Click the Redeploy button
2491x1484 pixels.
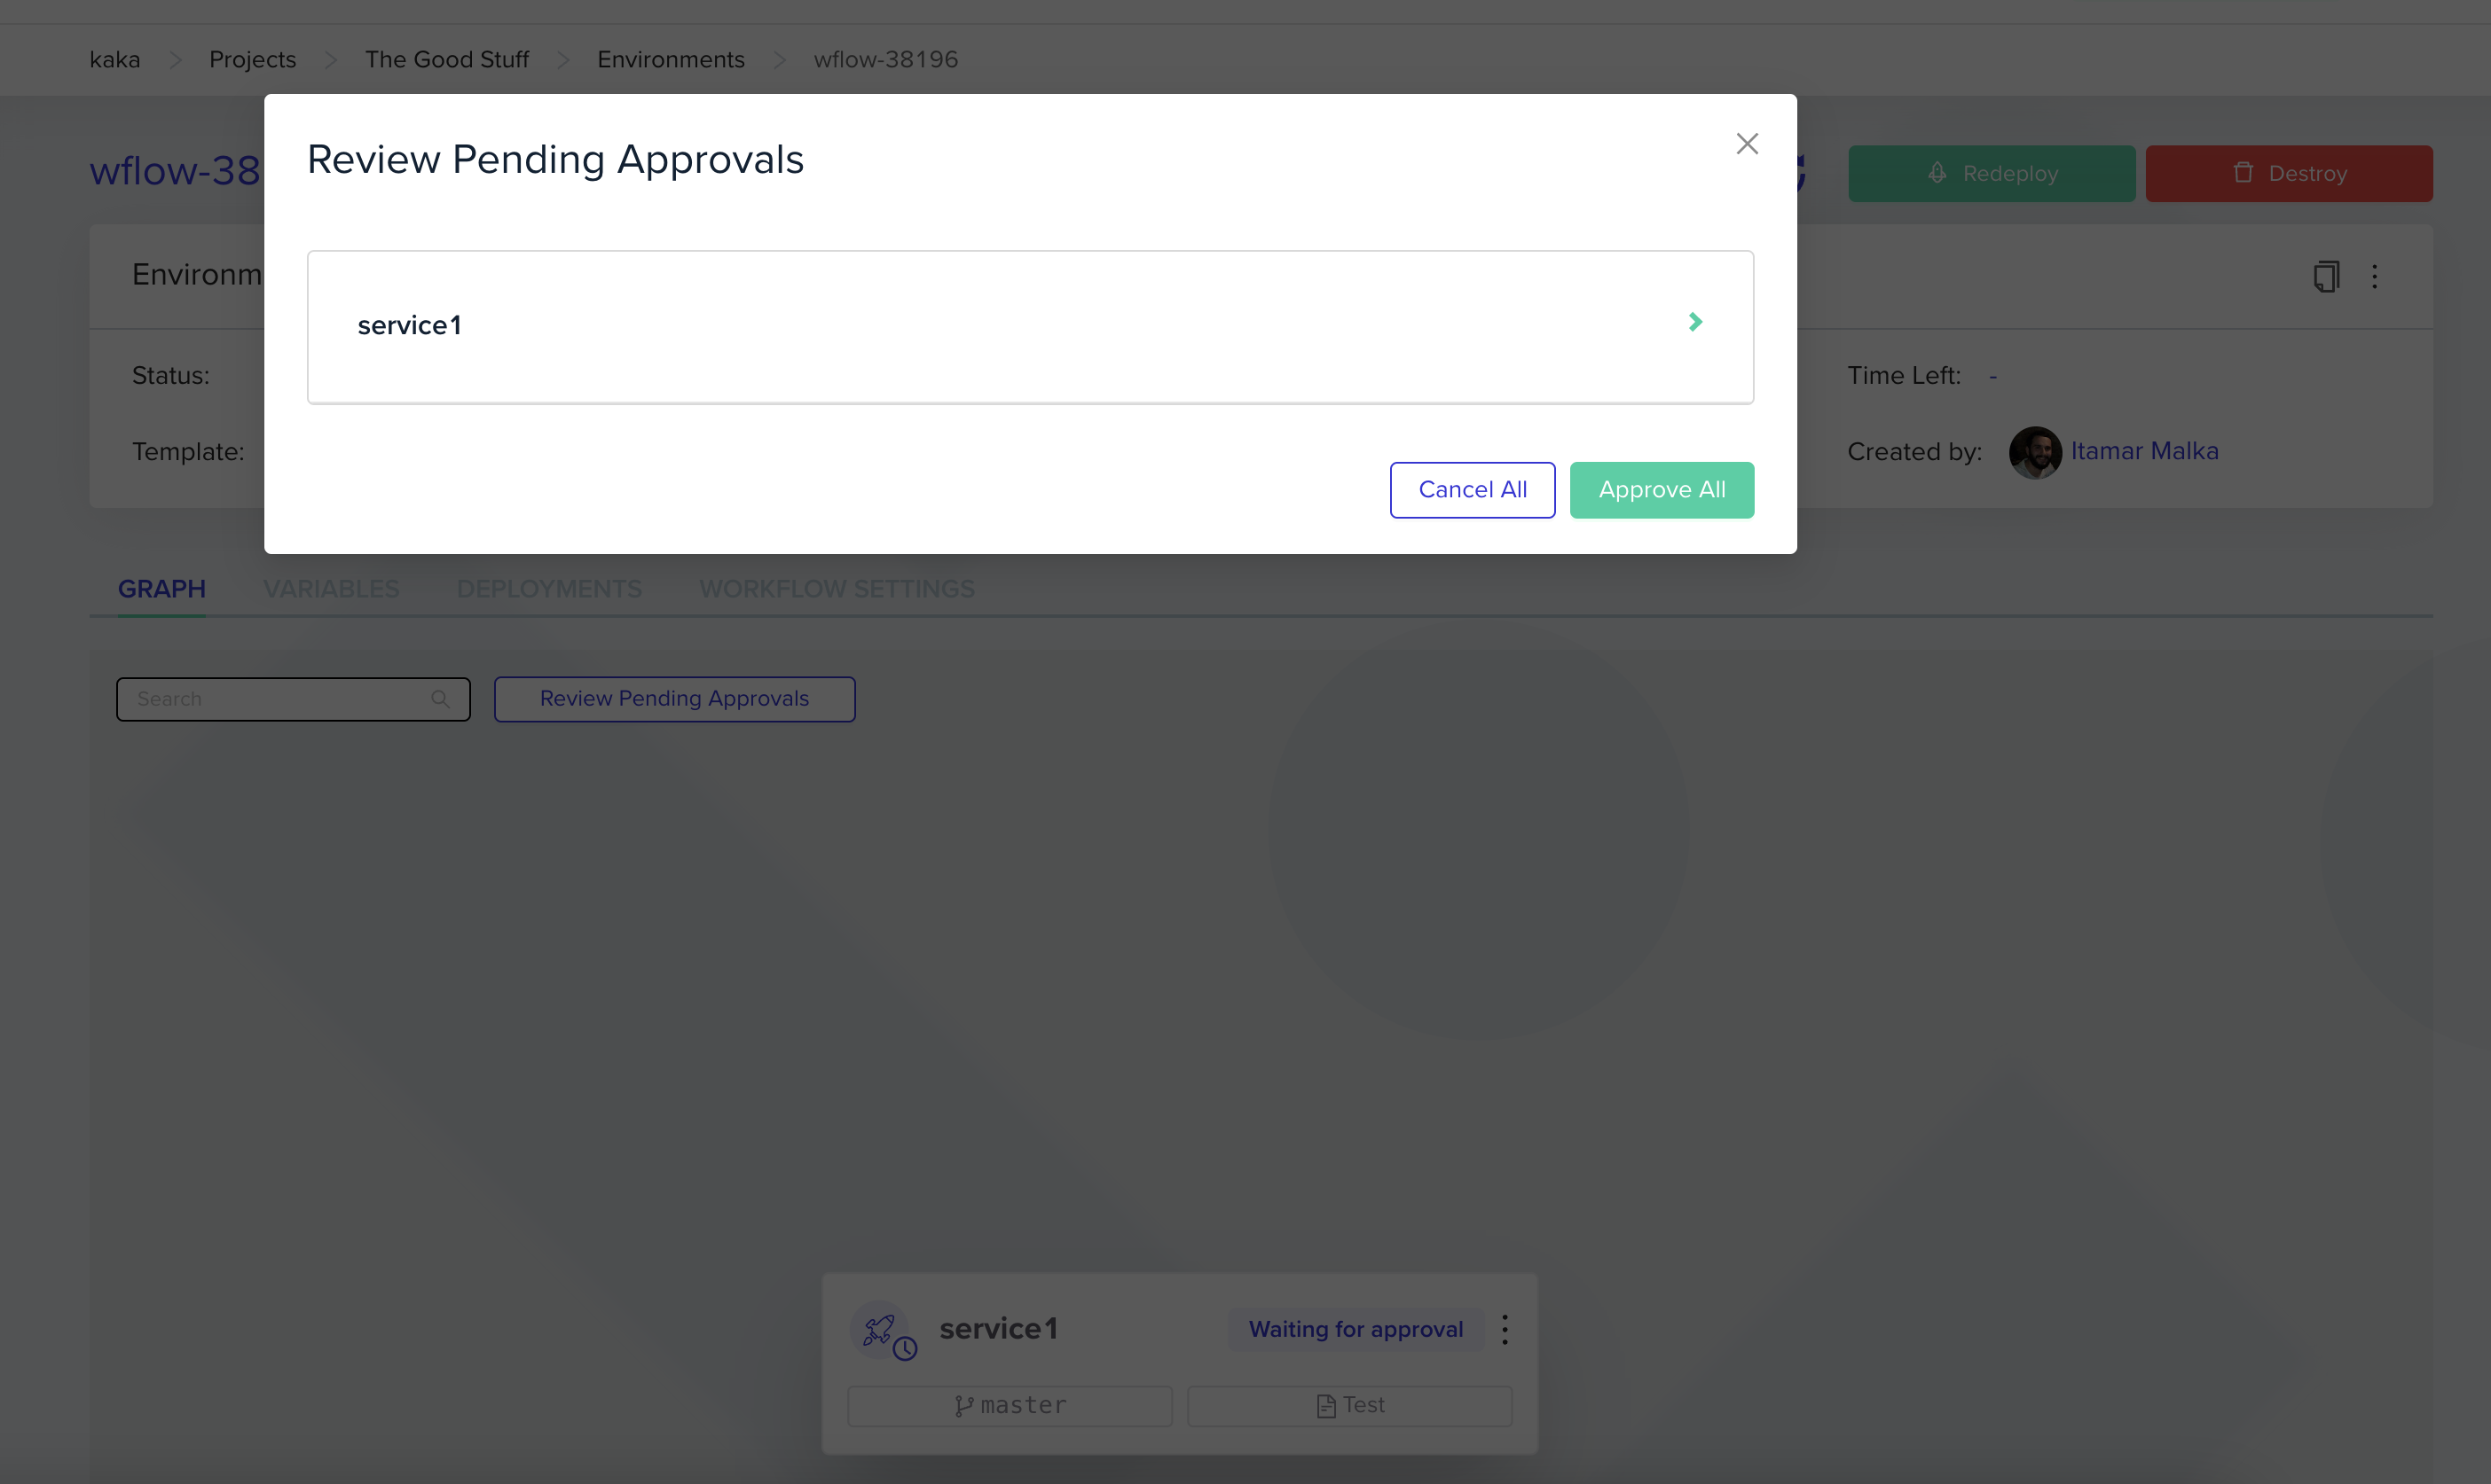click(1991, 174)
